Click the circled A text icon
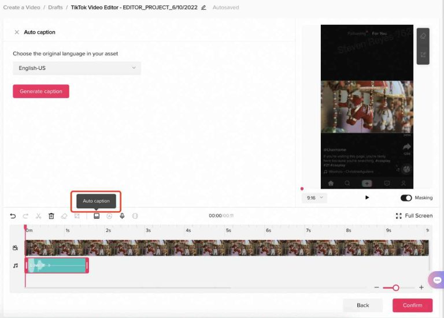The image size is (444, 318). [x=109, y=216]
